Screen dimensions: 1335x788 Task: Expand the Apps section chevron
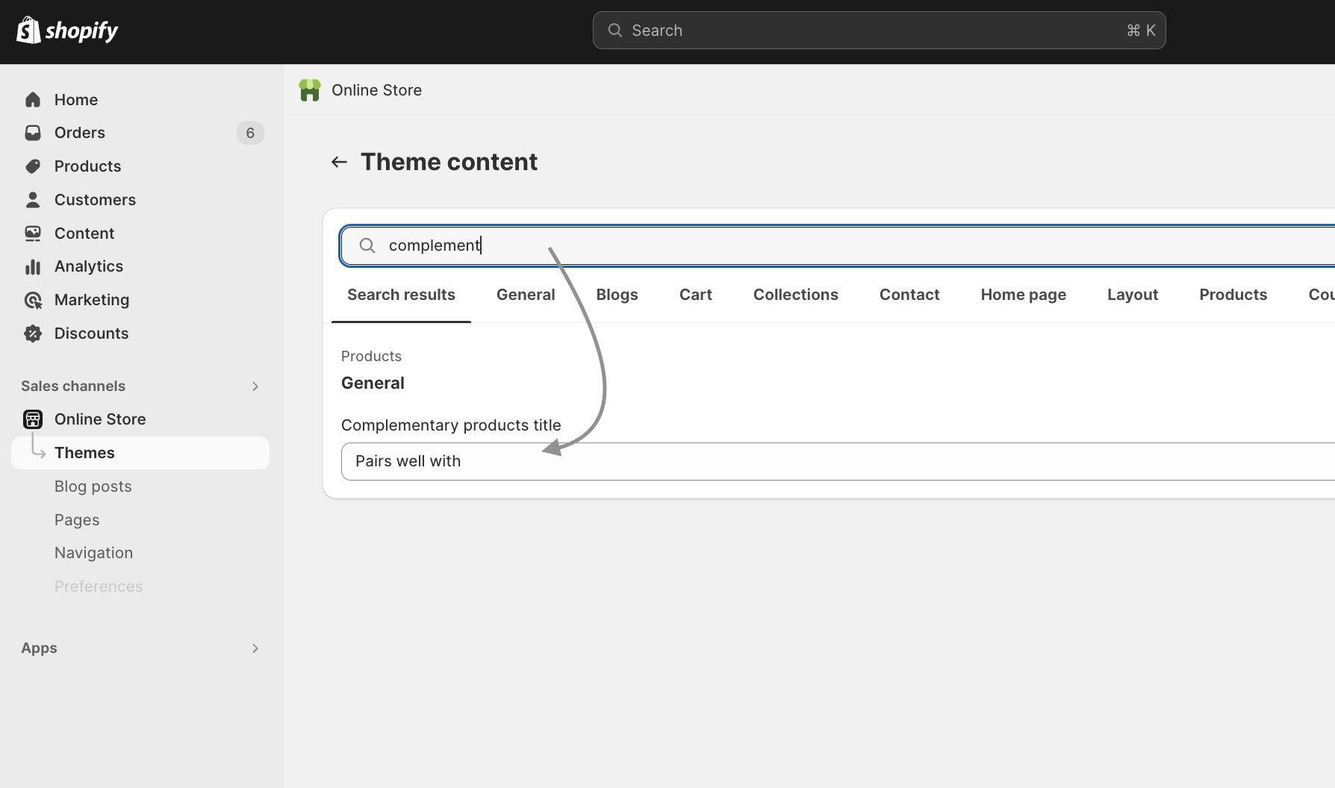point(255,648)
